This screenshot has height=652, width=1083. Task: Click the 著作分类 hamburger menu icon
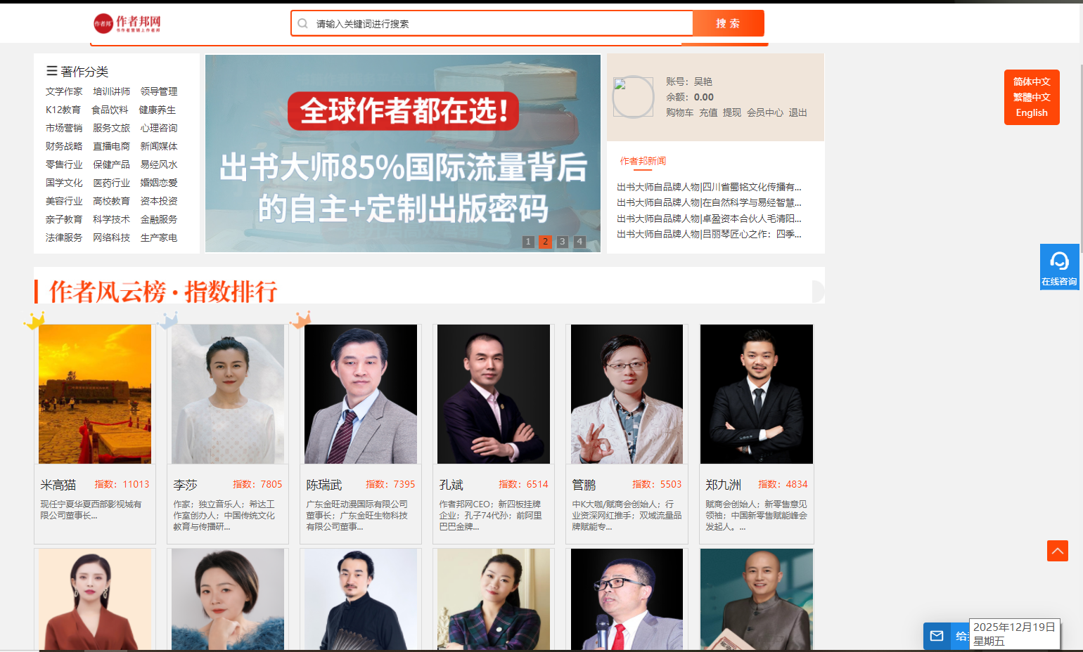(x=52, y=71)
